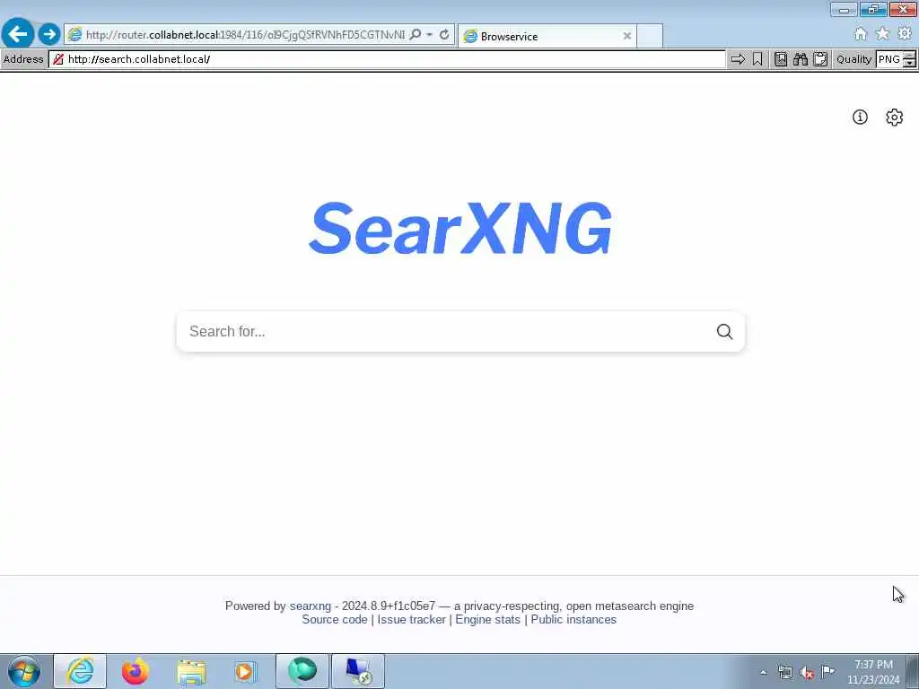Launch Firefox from taskbar
Screen dimensions: 919x689
(x=135, y=671)
